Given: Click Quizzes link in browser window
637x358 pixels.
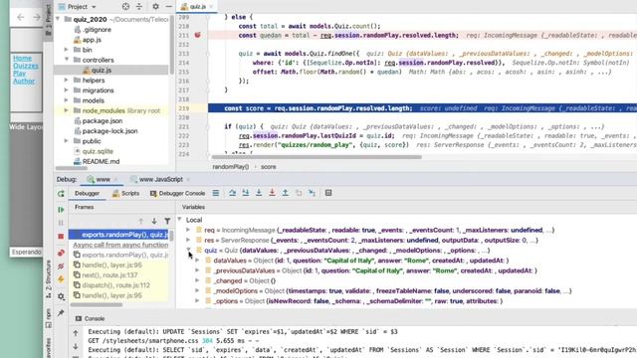Looking at the screenshot, I should pyautogui.click(x=26, y=66).
